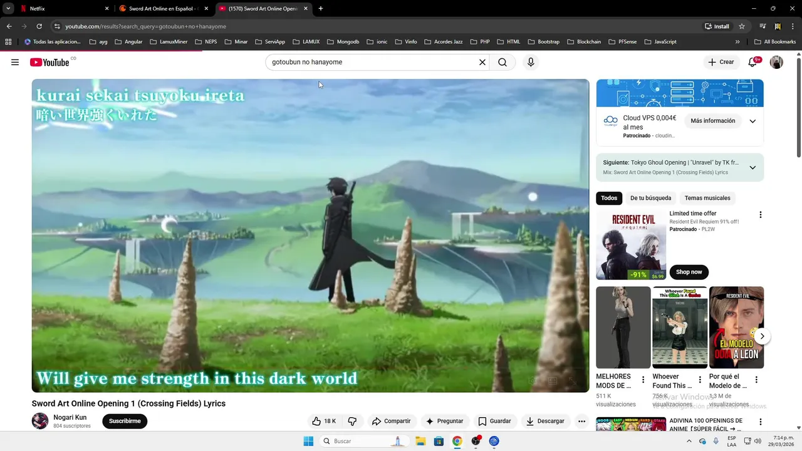Select the Todos filter chip
The height and width of the screenshot is (451, 802).
click(609, 198)
